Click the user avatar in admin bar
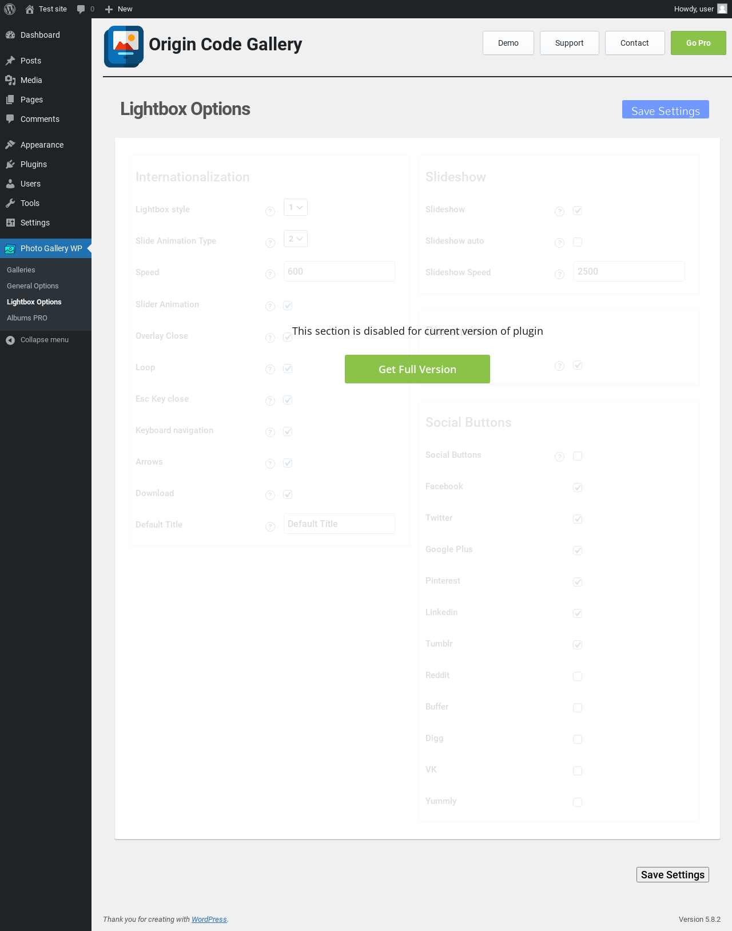732x931 pixels. click(722, 9)
